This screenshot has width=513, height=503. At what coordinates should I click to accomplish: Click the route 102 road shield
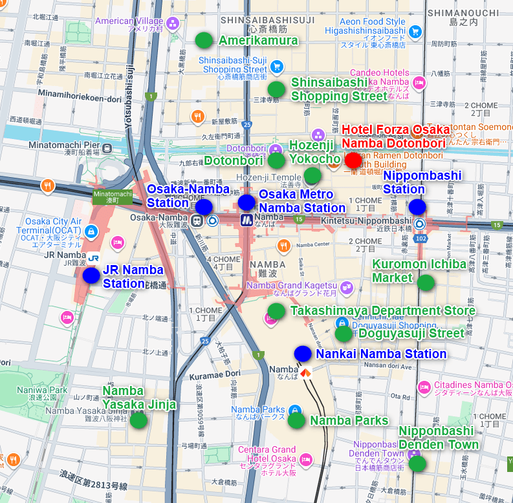pos(420,239)
